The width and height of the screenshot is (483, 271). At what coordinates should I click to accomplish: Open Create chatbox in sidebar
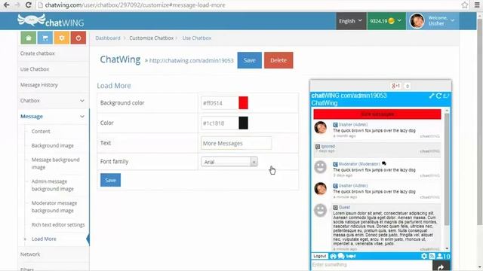click(x=38, y=53)
